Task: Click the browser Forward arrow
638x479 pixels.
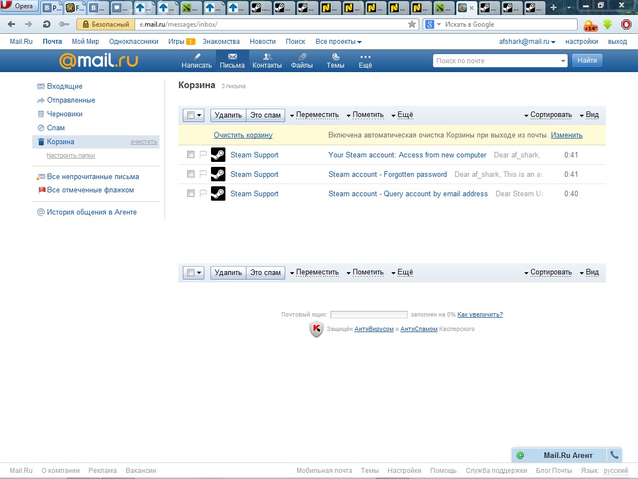Action: point(28,24)
